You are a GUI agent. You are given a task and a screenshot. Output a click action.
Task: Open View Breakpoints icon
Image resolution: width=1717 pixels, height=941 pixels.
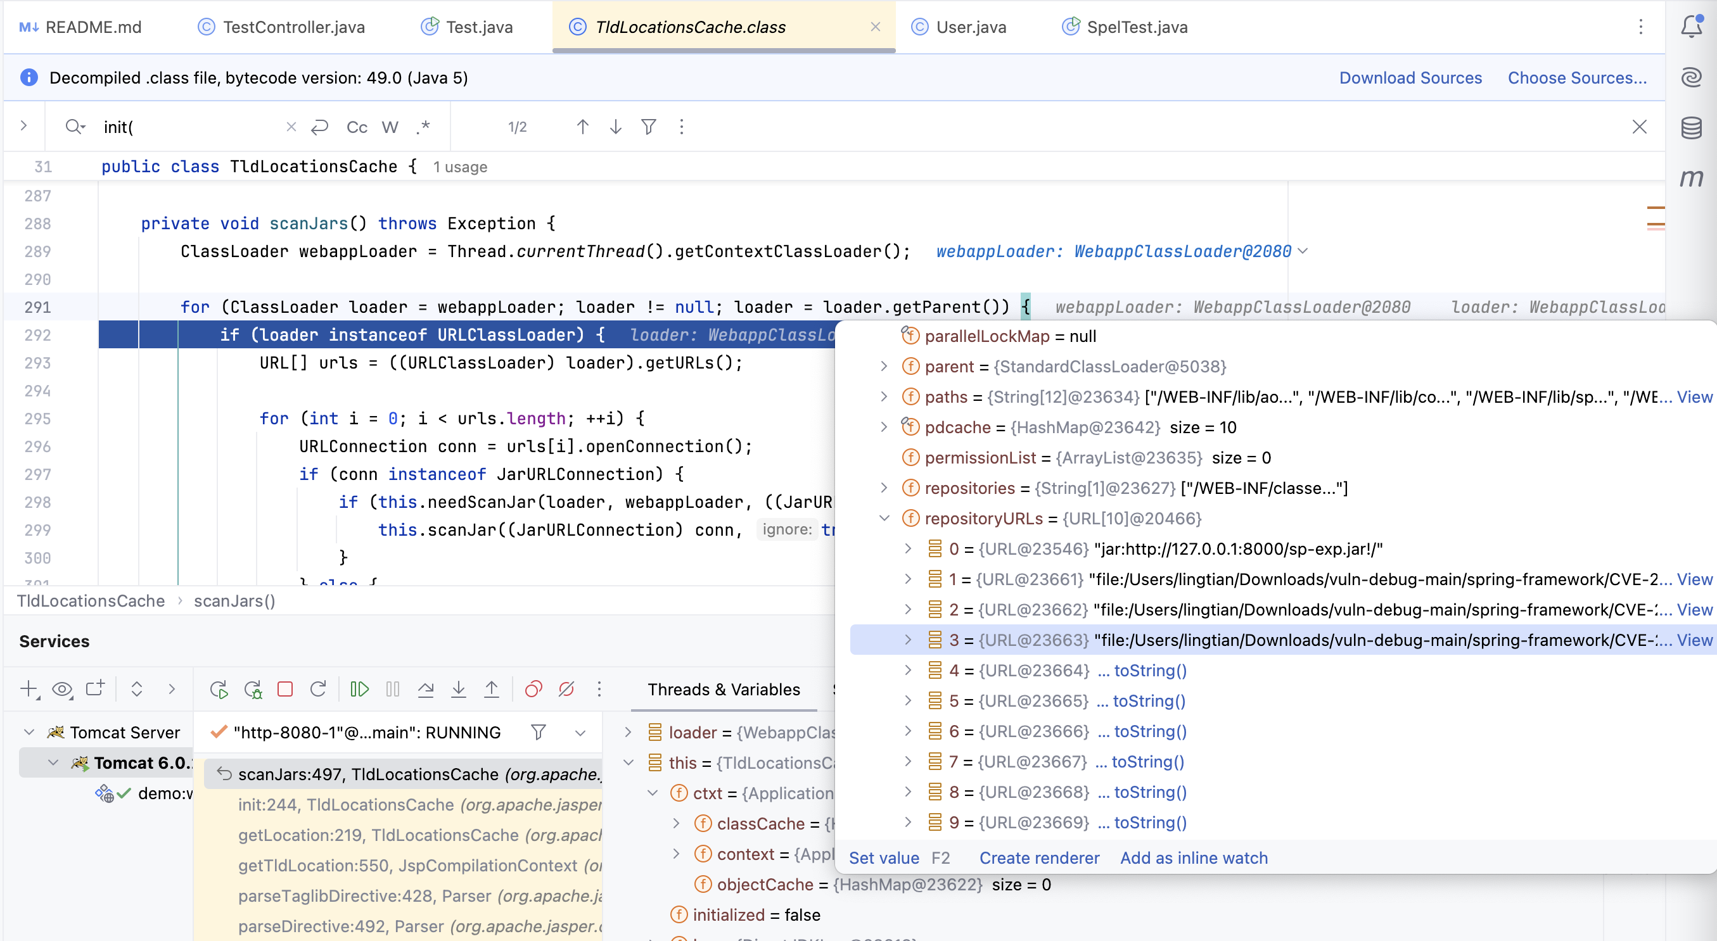(533, 689)
